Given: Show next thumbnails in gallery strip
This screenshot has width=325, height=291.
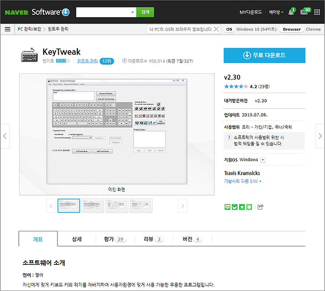Looking at the screenshot, I should 183,206.
